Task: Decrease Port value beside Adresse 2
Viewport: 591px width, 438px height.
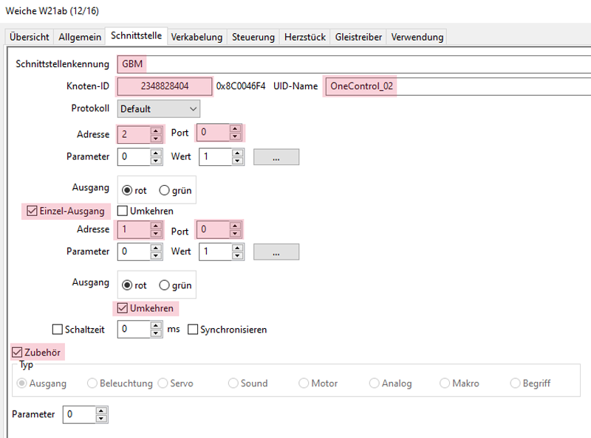Action: (235, 138)
